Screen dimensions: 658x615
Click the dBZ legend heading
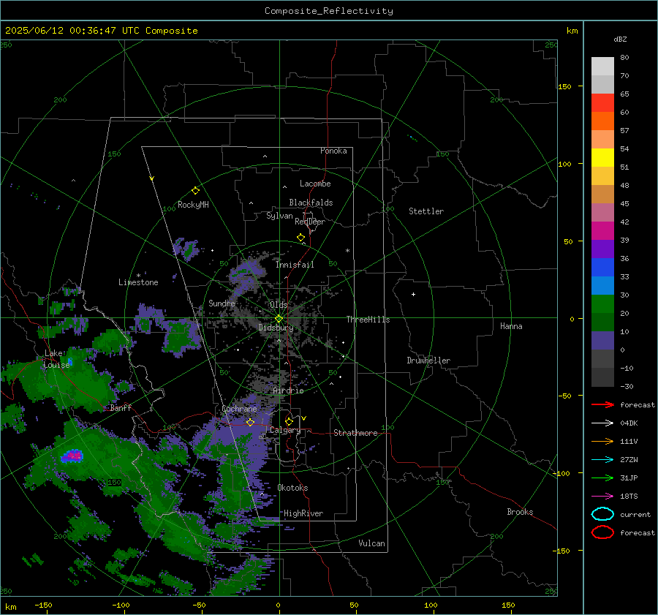coord(620,39)
